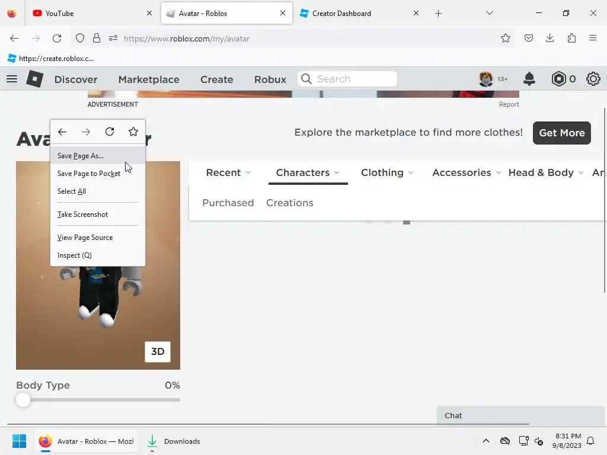Open the Firefox extensions puzzle icon

571,39
